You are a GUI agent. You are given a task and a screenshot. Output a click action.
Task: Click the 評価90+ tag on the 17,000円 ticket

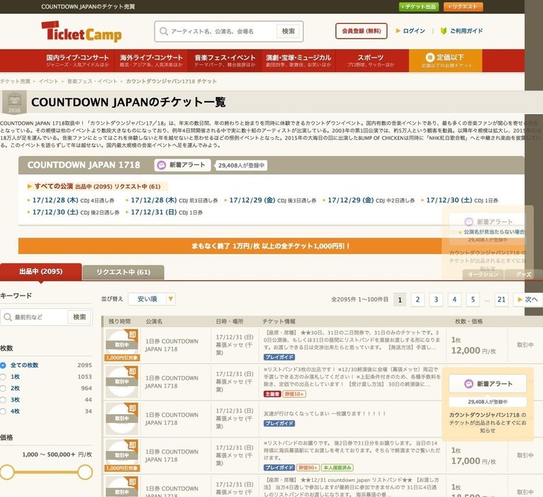(307, 468)
